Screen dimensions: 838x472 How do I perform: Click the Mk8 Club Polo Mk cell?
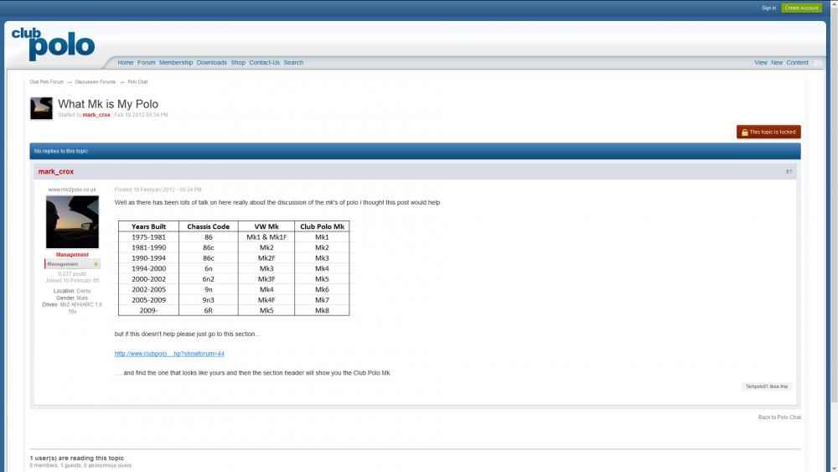tap(322, 310)
